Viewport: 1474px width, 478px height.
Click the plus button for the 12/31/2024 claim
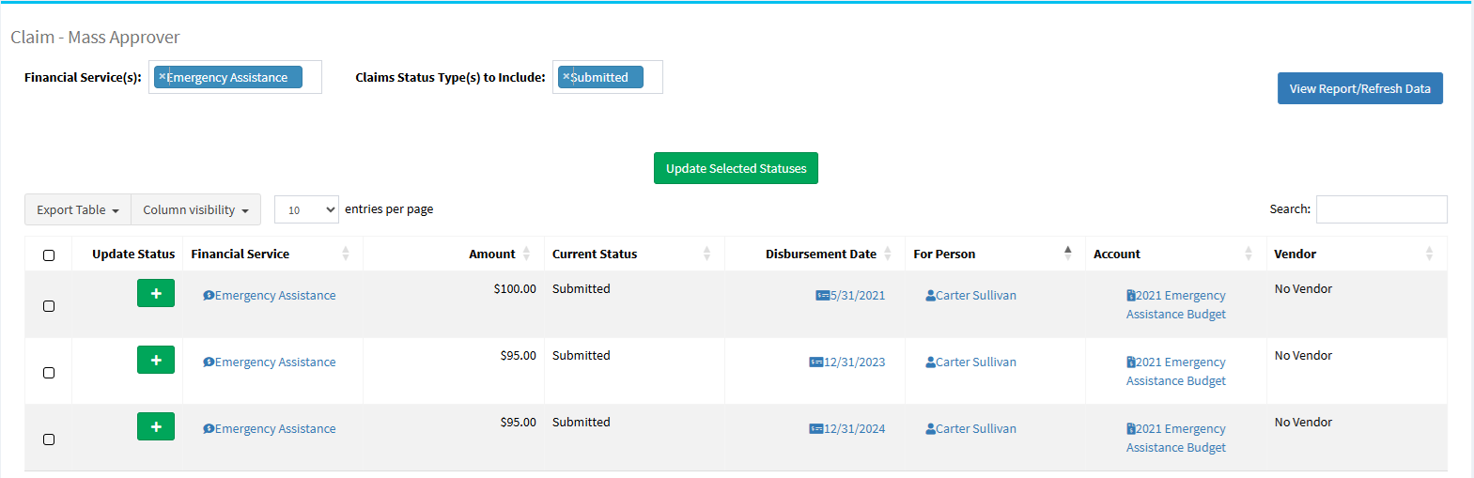[x=156, y=427]
